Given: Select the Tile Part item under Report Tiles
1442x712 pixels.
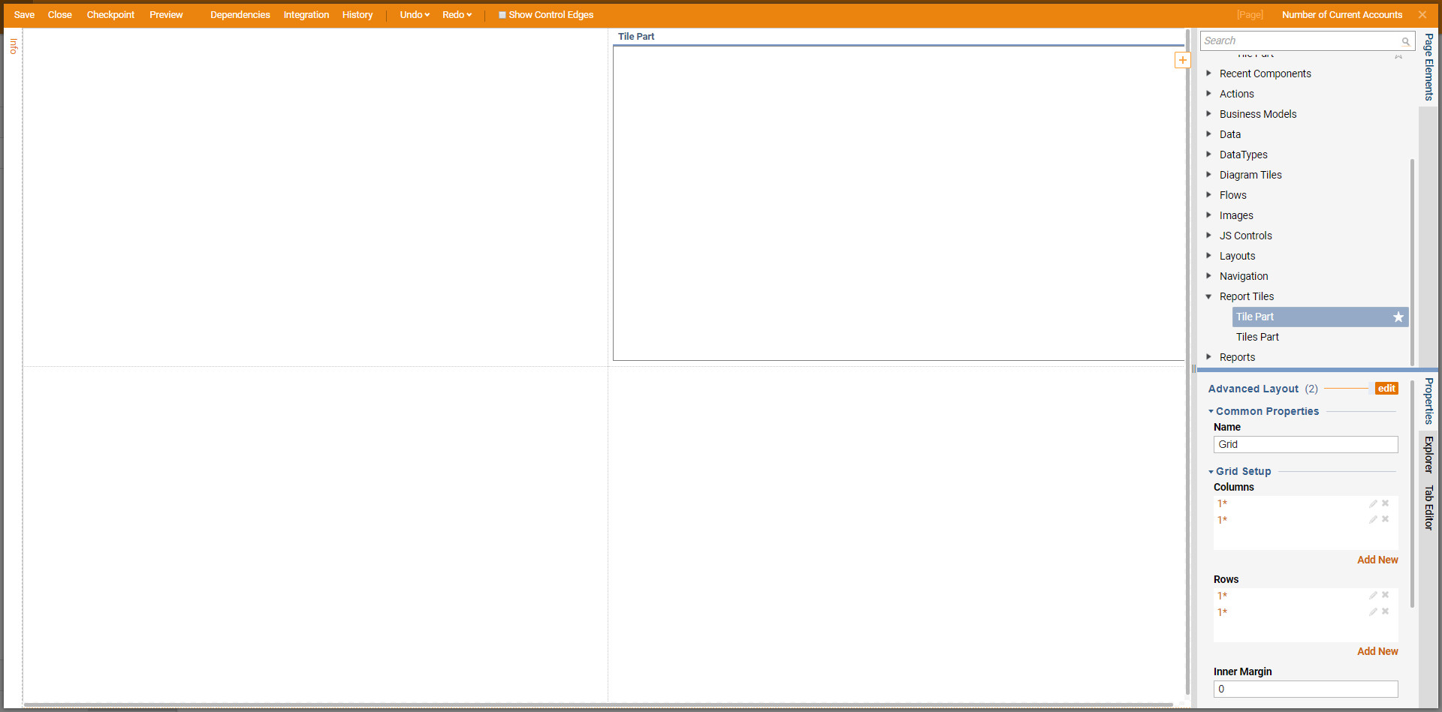Looking at the screenshot, I should (1320, 317).
